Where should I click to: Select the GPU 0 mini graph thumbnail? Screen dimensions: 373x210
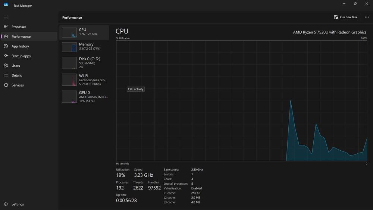click(x=69, y=97)
